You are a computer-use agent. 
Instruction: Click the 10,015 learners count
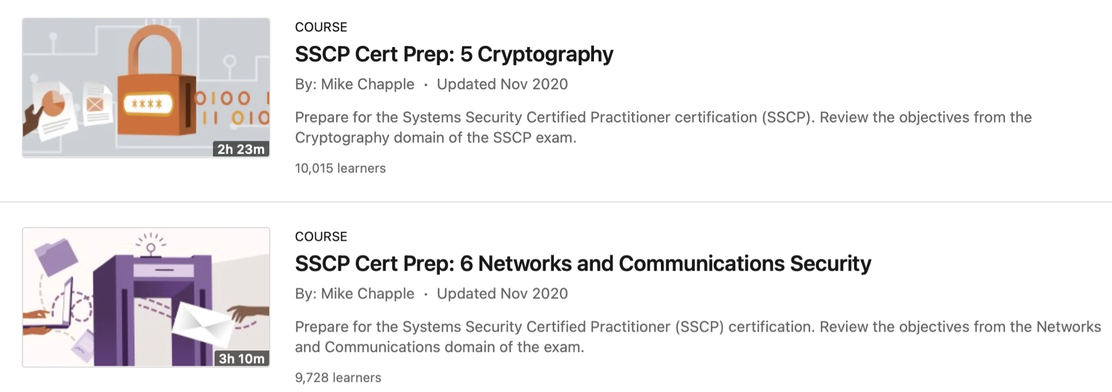[340, 169]
